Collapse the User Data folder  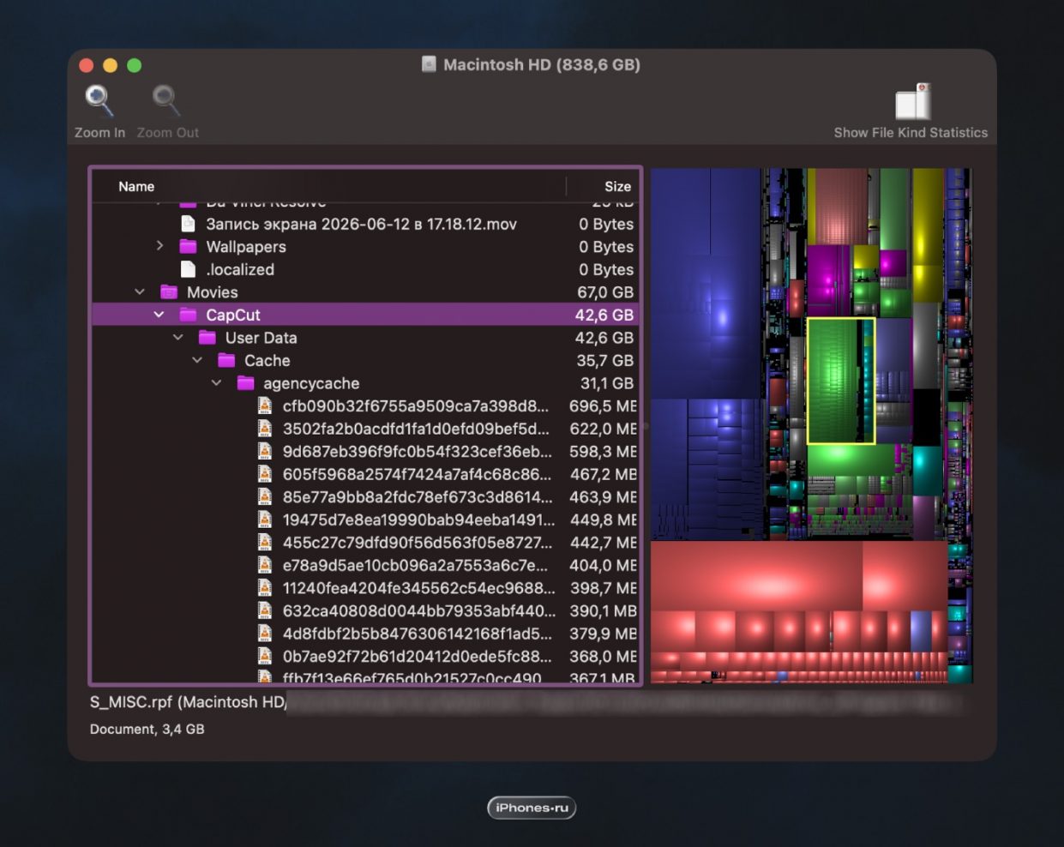[x=177, y=338]
